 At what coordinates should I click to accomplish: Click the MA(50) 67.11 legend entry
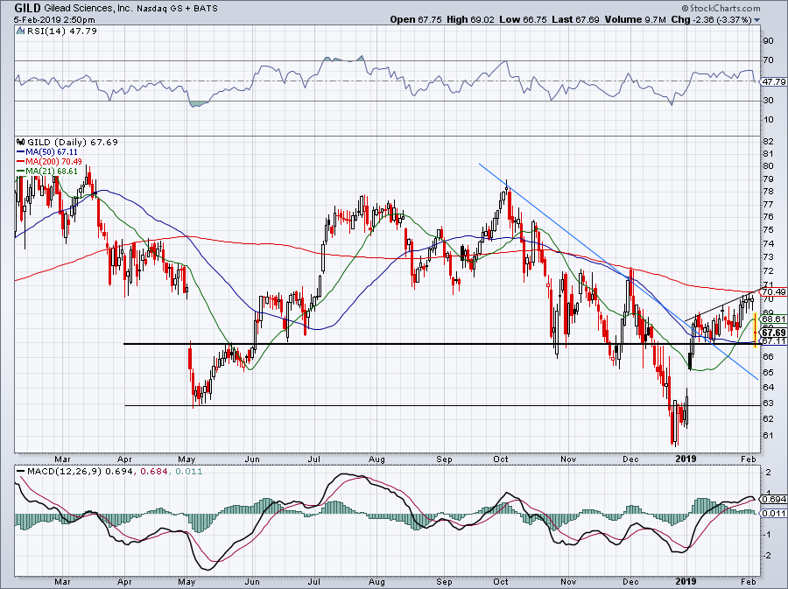click(52, 152)
